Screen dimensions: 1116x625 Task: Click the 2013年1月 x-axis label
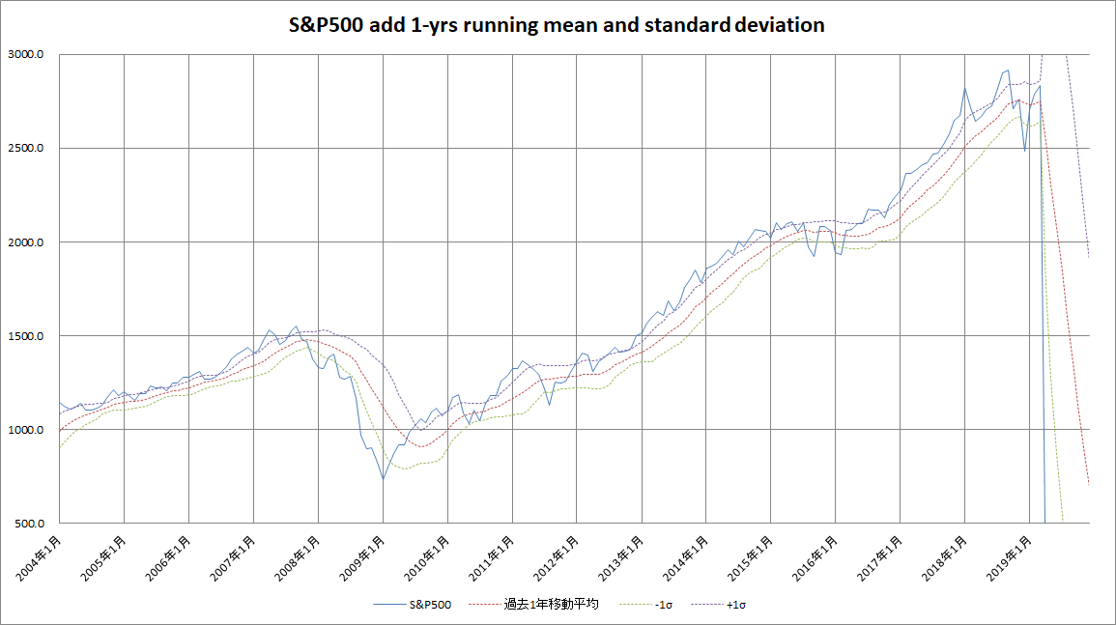[621, 558]
